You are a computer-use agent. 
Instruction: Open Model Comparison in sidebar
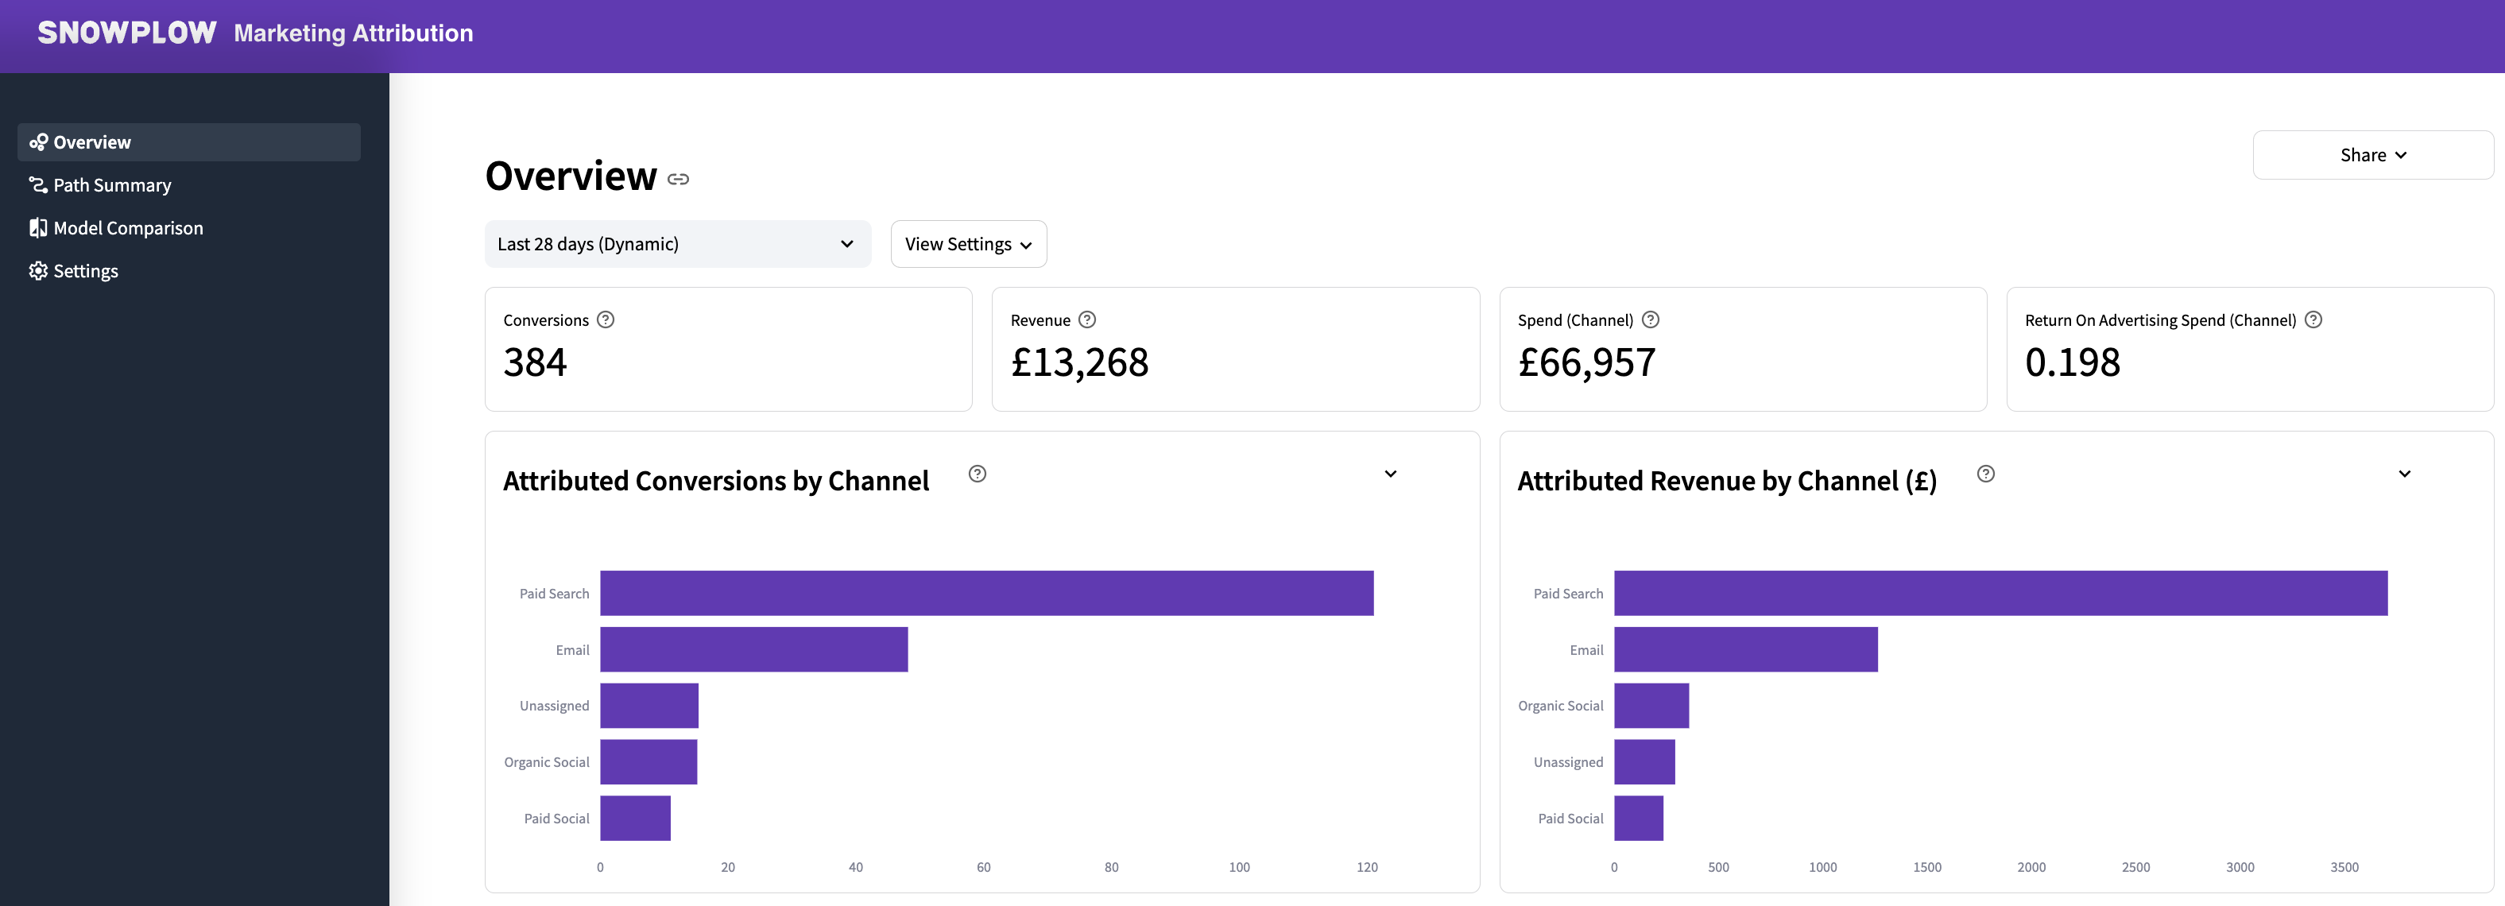[127, 227]
